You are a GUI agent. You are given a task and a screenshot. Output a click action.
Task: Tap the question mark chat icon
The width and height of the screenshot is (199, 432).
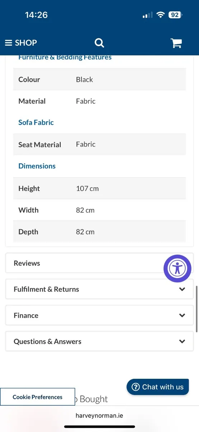[135, 387]
